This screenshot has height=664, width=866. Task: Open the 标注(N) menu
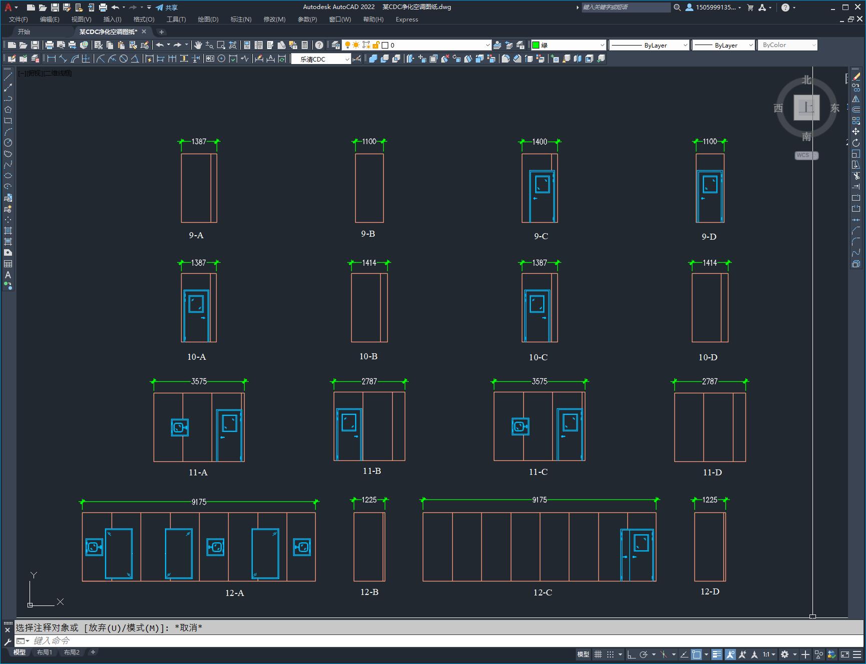point(241,20)
